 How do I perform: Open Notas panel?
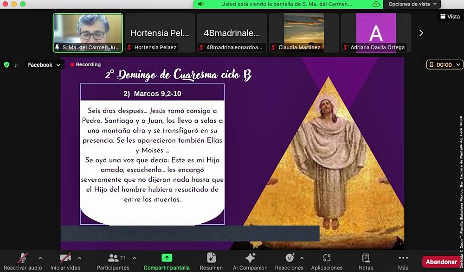click(x=366, y=262)
